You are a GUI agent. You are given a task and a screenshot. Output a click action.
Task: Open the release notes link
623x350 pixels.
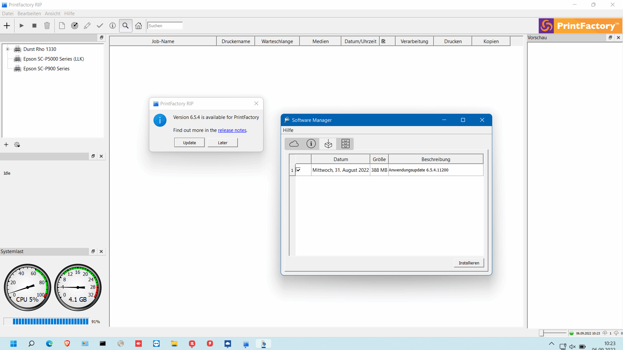click(232, 130)
